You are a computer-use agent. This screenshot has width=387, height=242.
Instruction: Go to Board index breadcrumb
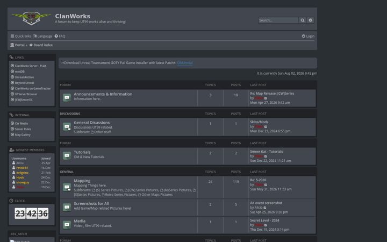(x=41, y=45)
